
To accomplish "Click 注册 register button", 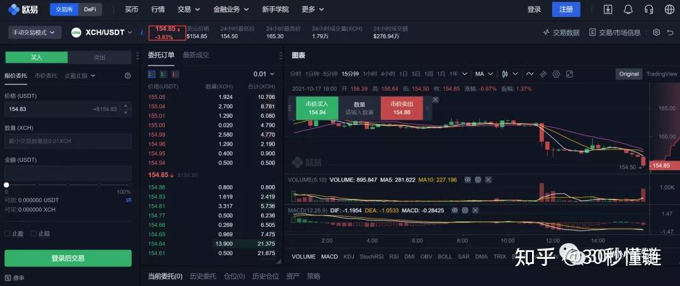I will coord(566,9).
